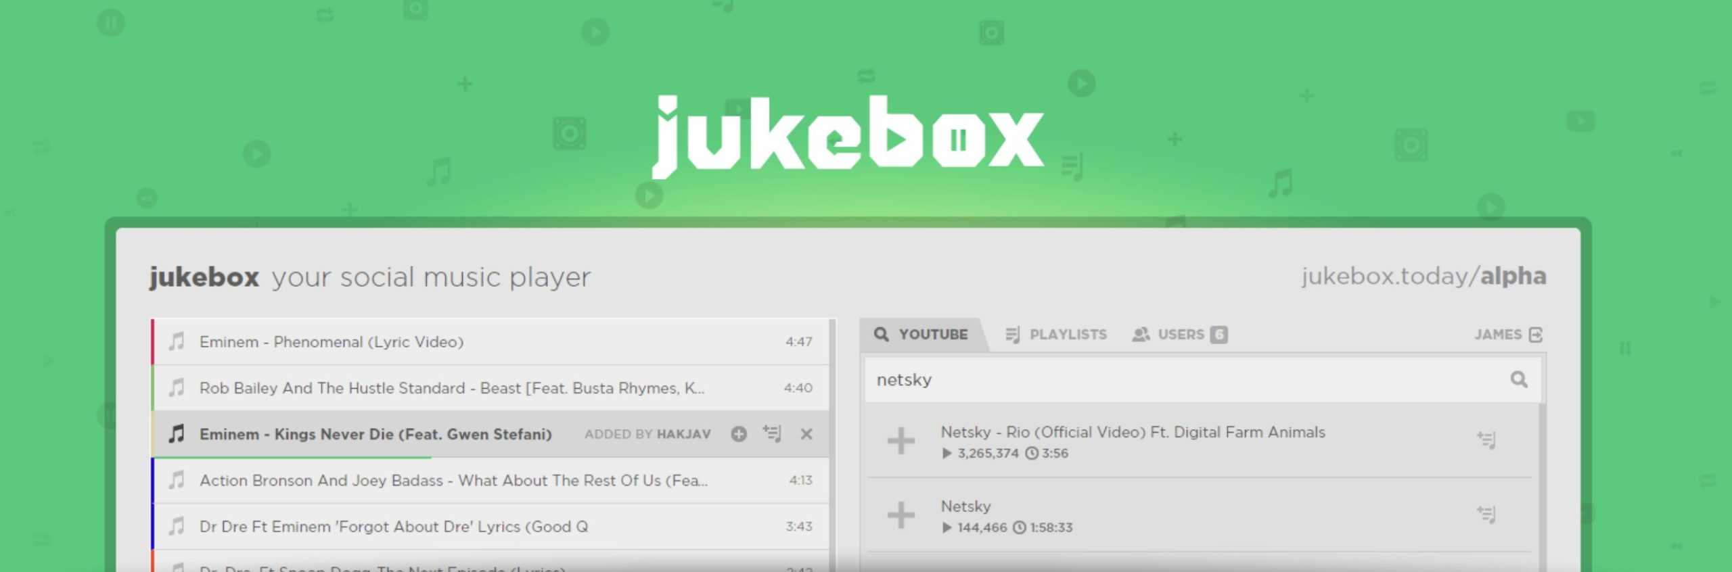The height and width of the screenshot is (572, 1732).
Task: Add the Netsky 1:58:33 video to a playlist
Action: tap(1486, 515)
